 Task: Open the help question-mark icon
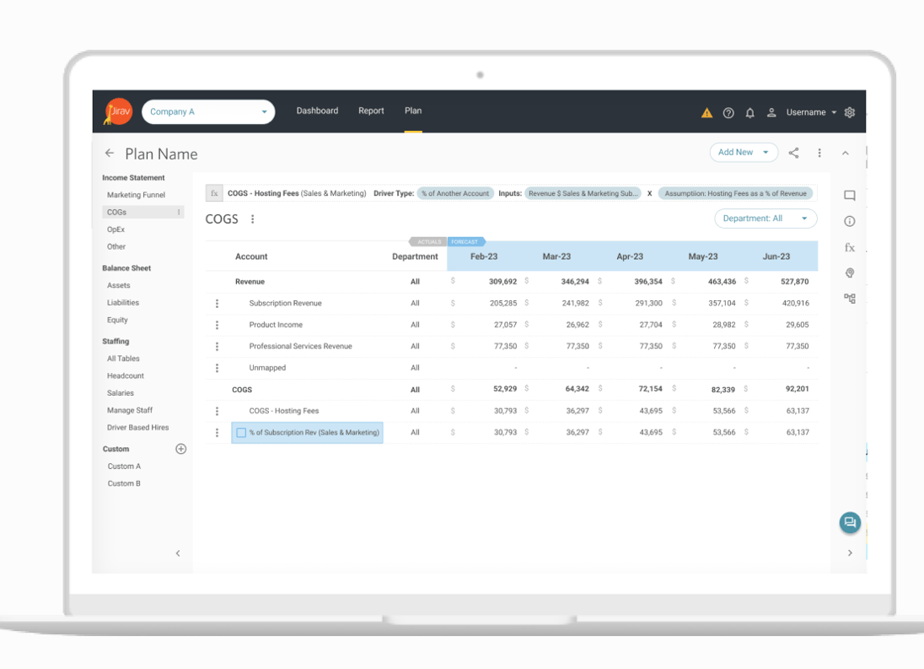pos(728,111)
